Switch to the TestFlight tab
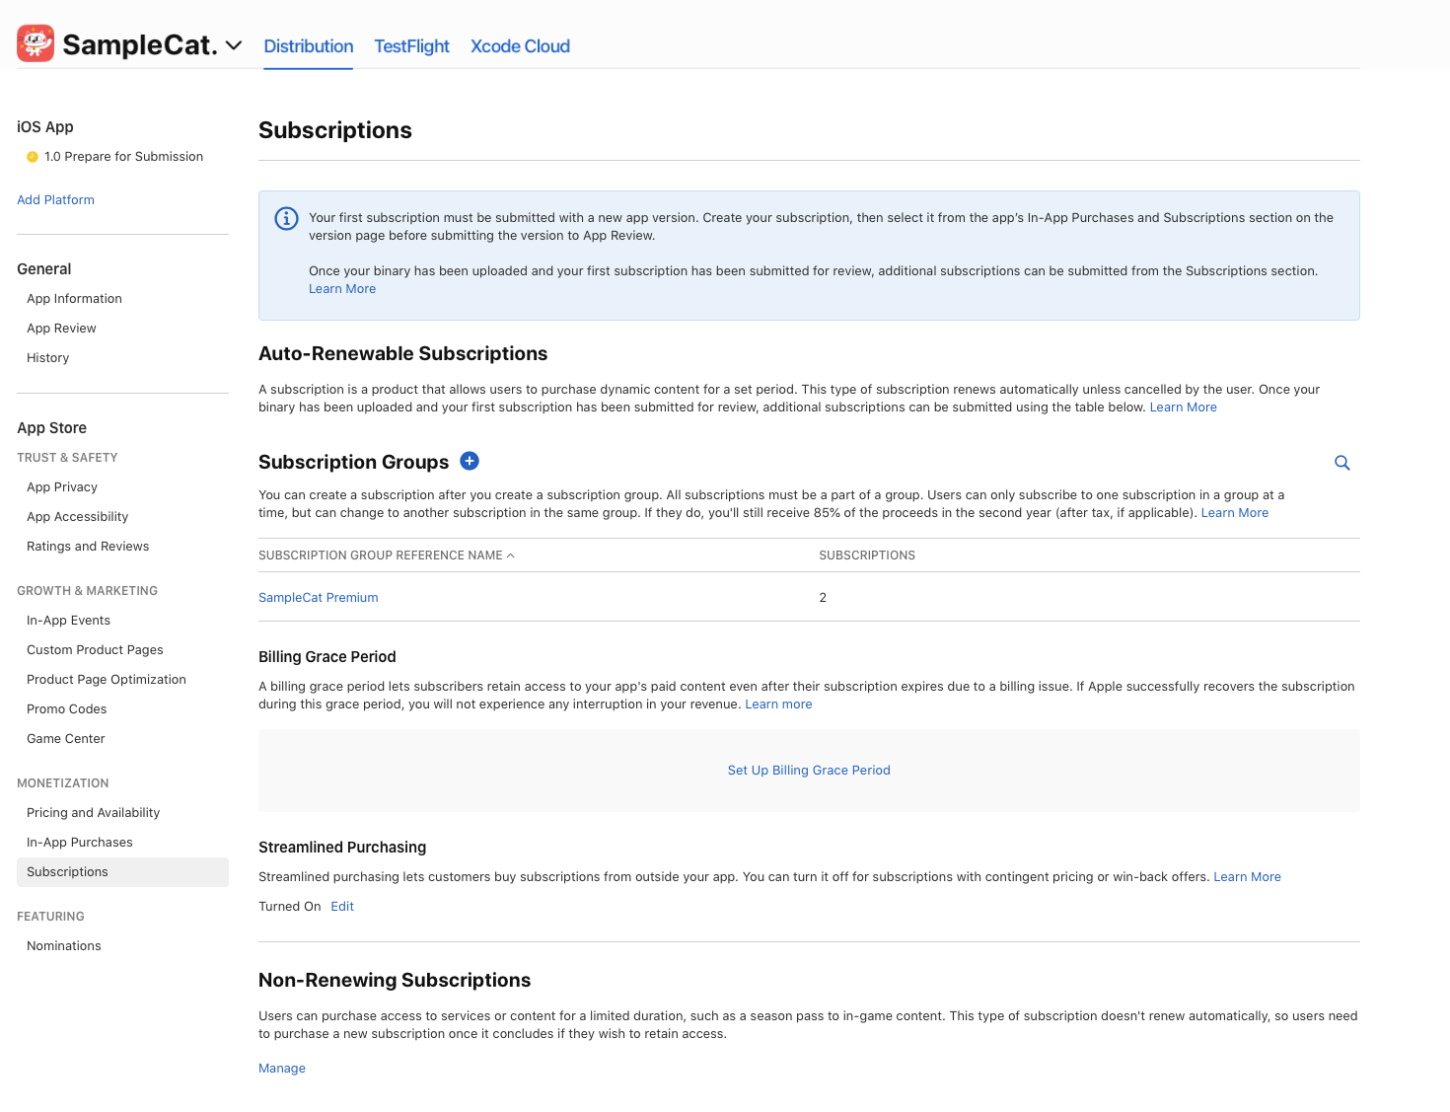The image size is (1450, 1112). coord(411,45)
